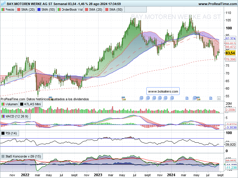Follow the www.ProRealTime.com link
238x178 pixels.
(217, 4)
